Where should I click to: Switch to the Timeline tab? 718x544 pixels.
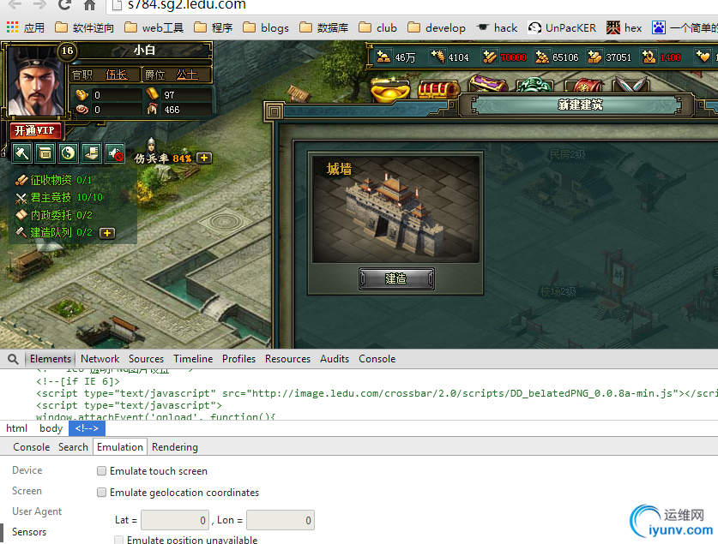click(193, 359)
